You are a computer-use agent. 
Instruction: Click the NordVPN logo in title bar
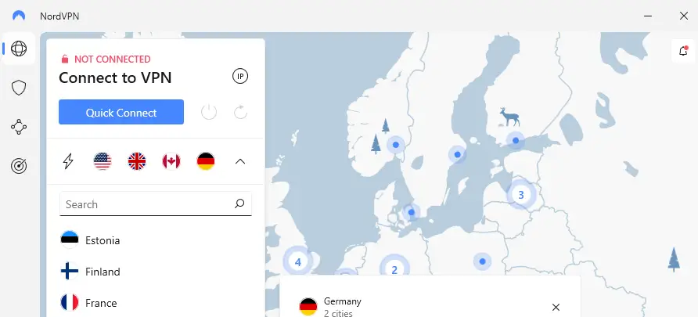point(19,16)
